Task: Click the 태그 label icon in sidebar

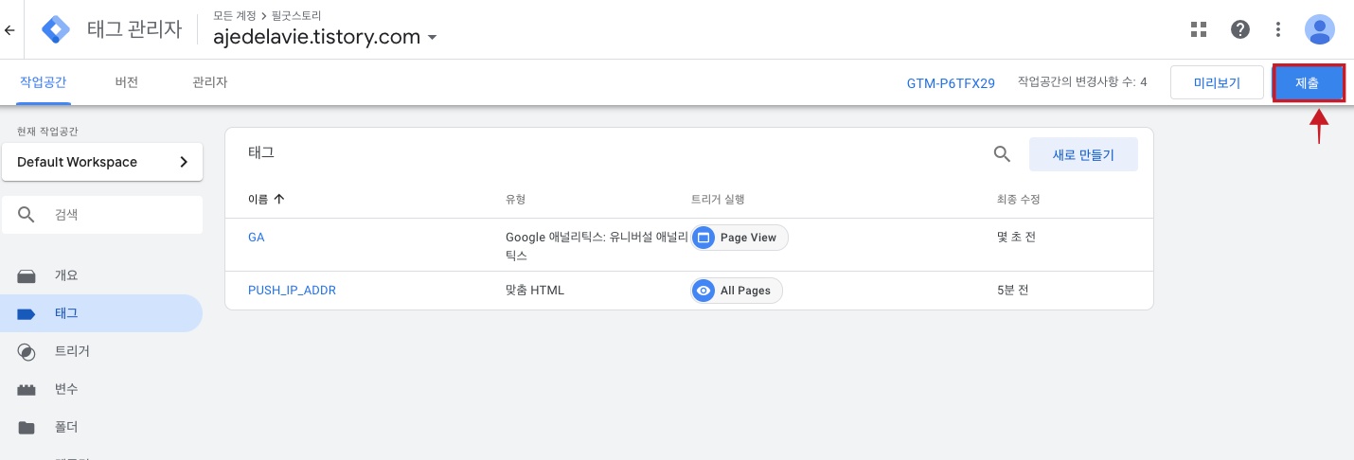Action: pos(27,313)
